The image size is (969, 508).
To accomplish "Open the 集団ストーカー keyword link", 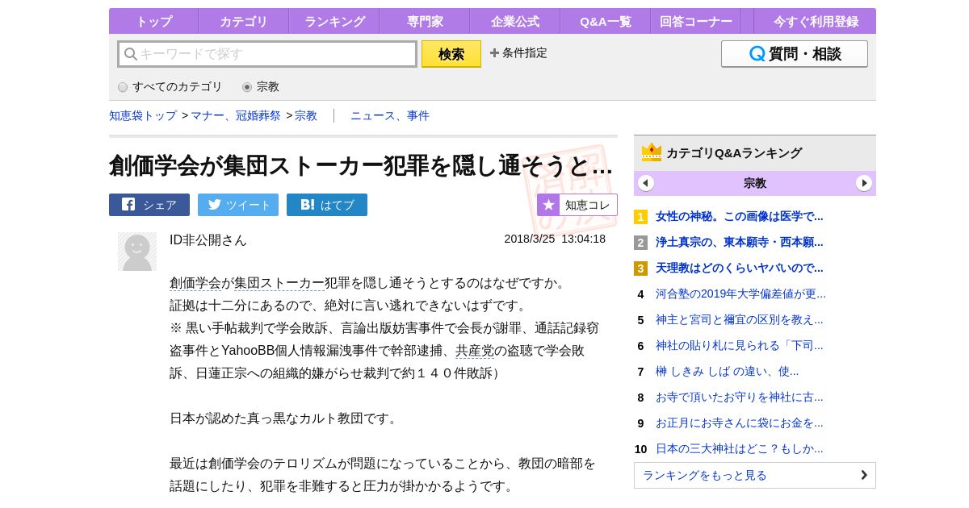I will click(279, 283).
